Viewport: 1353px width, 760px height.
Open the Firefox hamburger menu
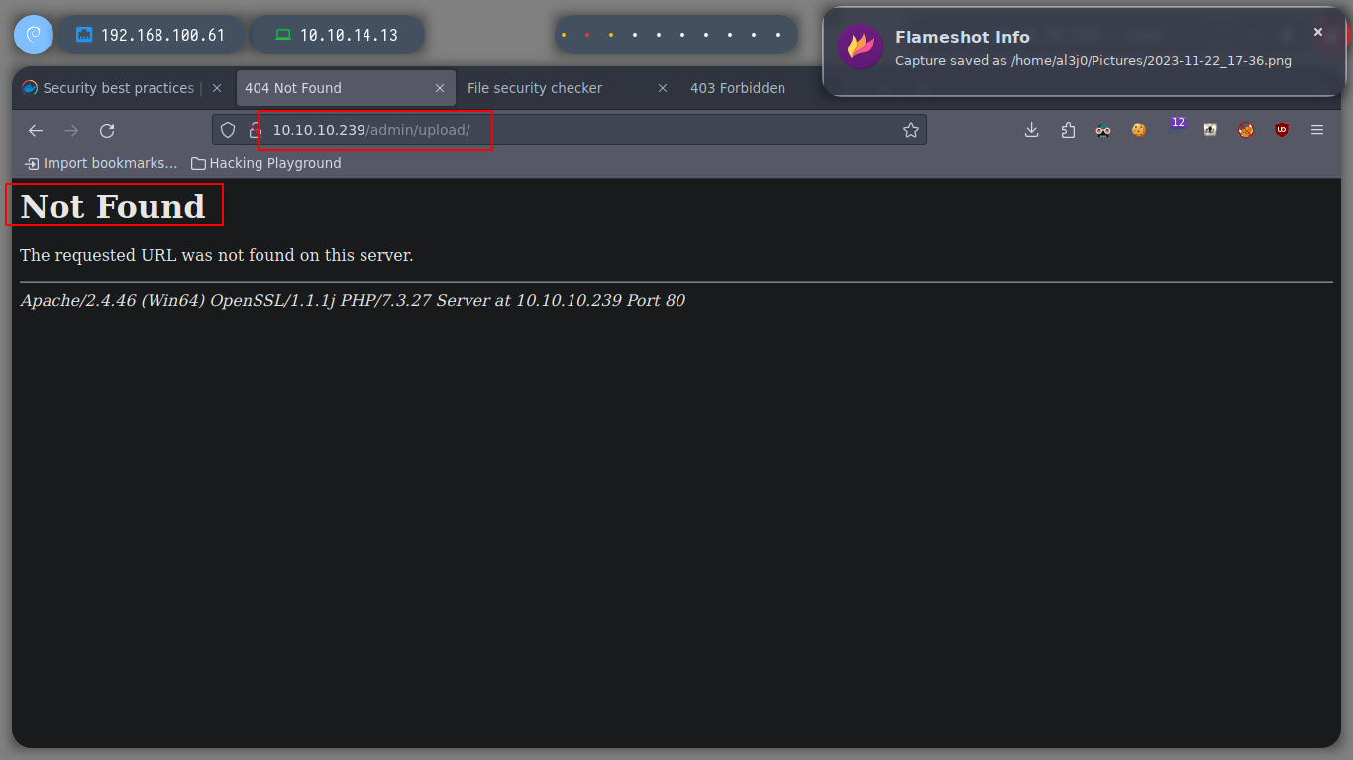pyautogui.click(x=1317, y=130)
